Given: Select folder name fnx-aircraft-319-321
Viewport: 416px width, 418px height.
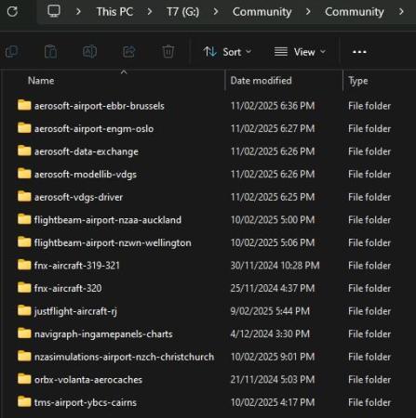Looking at the screenshot, I should pyautogui.click(x=77, y=266).
